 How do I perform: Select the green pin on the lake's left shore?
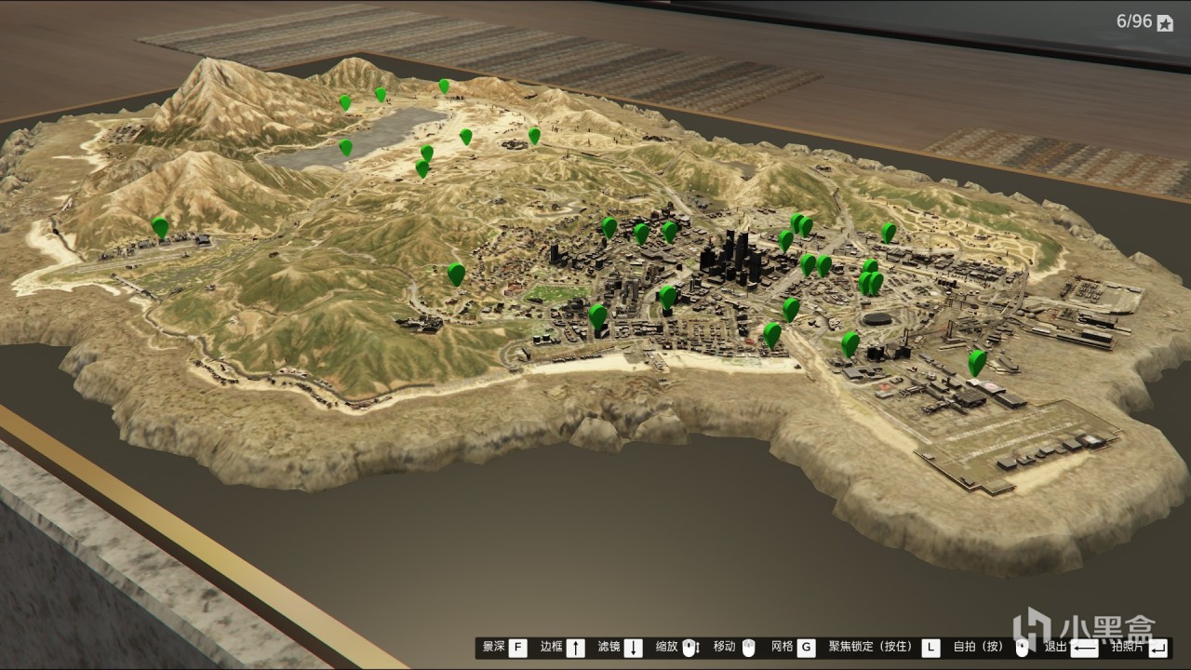(345, 147)
